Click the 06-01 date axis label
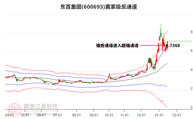Image resolution: width=193 pixels, height=119 pixels. click(41, 115)
